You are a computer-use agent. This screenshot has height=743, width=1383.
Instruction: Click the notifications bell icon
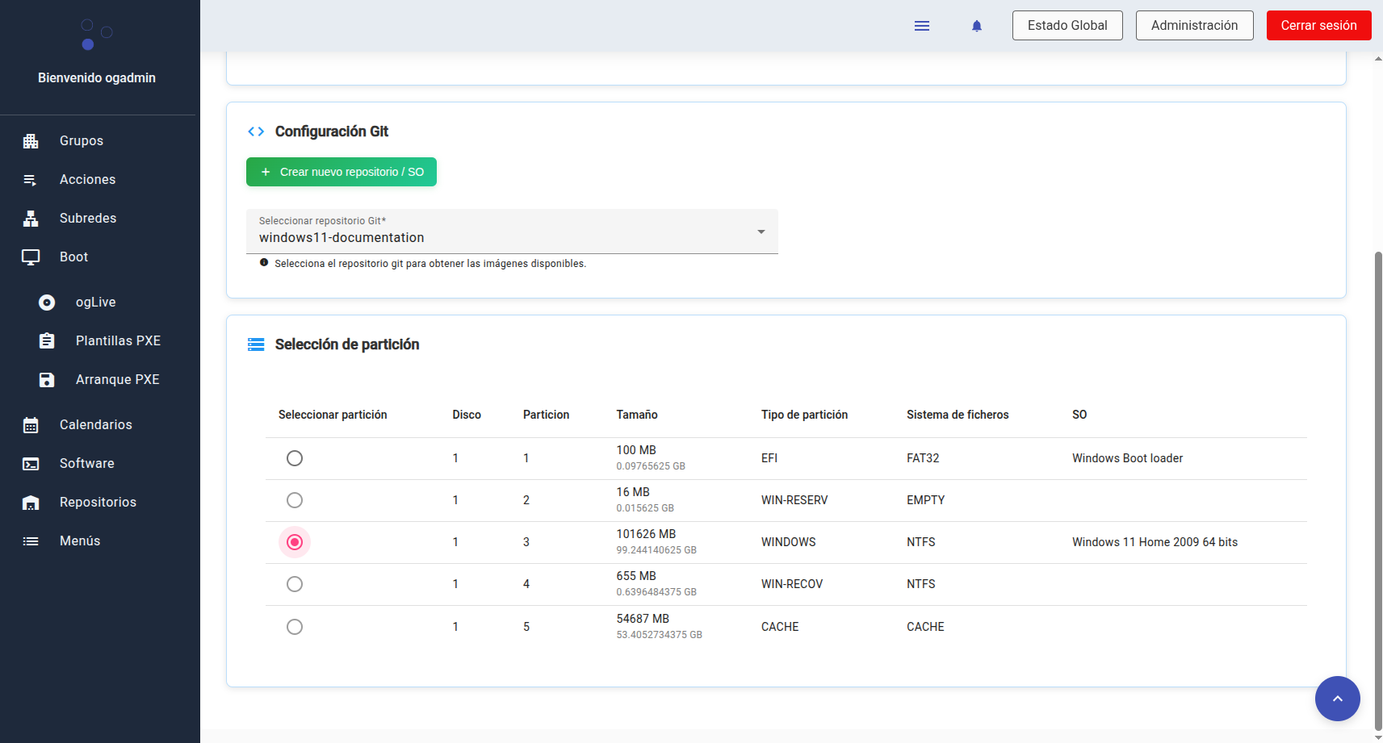coord(976,26)
